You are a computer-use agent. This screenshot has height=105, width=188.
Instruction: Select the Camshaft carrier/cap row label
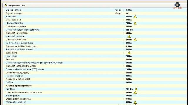16,36
